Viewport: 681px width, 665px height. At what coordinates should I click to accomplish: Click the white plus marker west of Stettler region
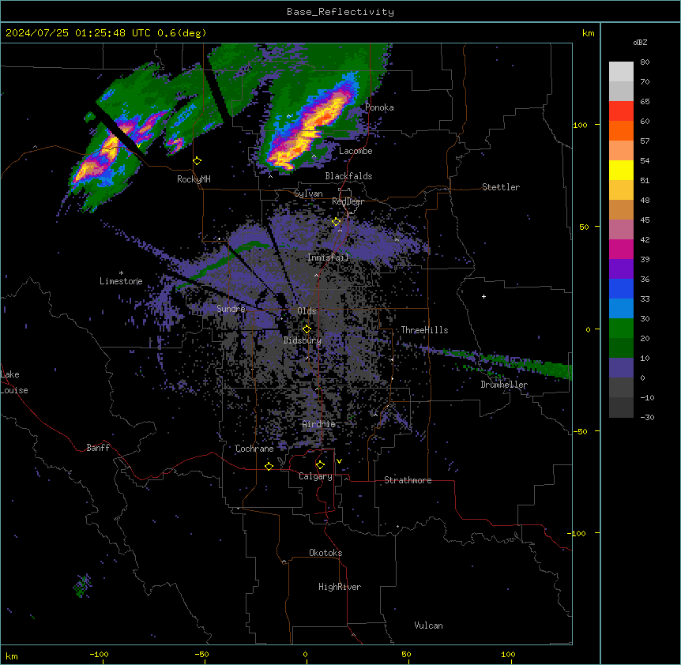483,296
